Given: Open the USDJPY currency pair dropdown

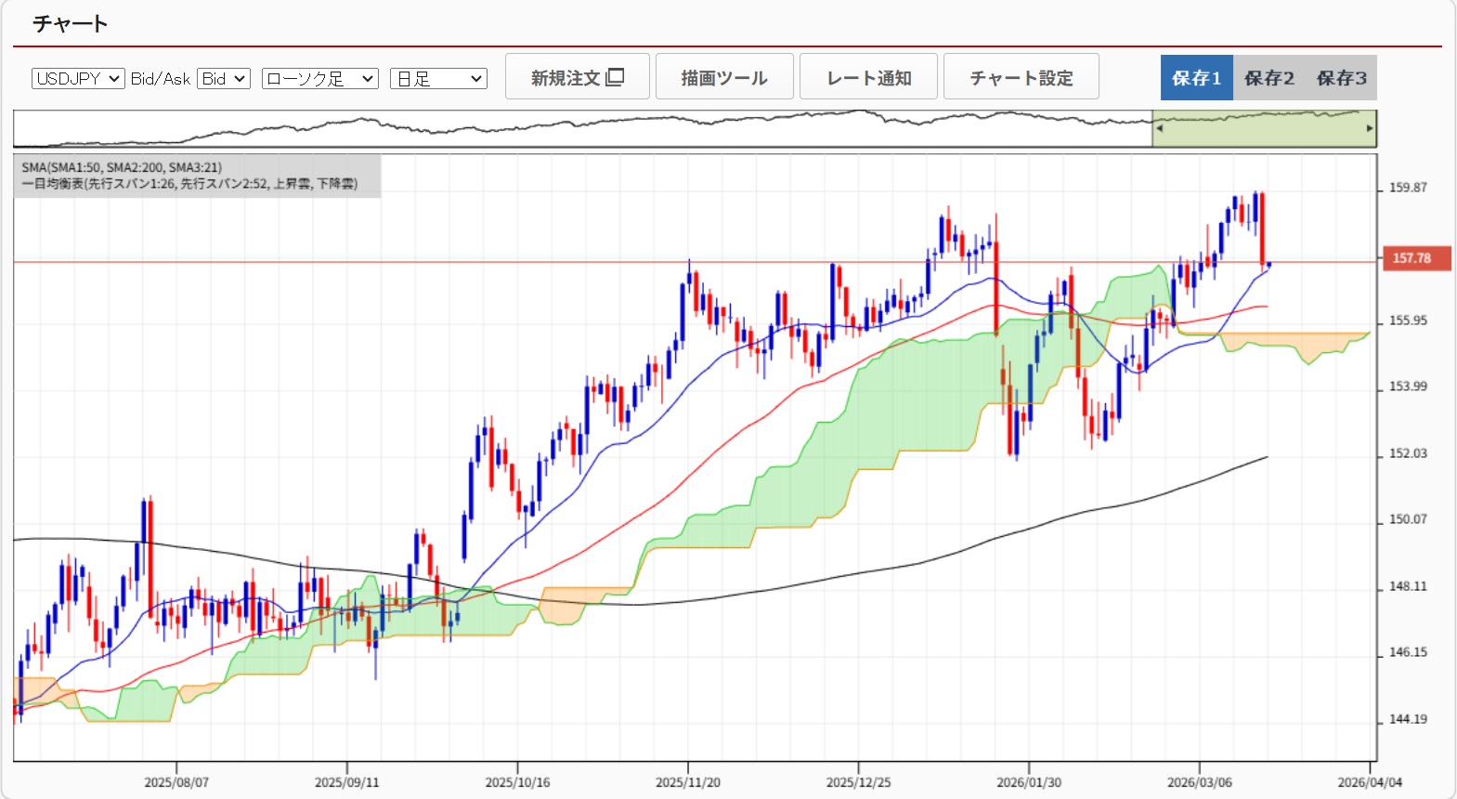Looking at the screenshot, I should (78, 79).
